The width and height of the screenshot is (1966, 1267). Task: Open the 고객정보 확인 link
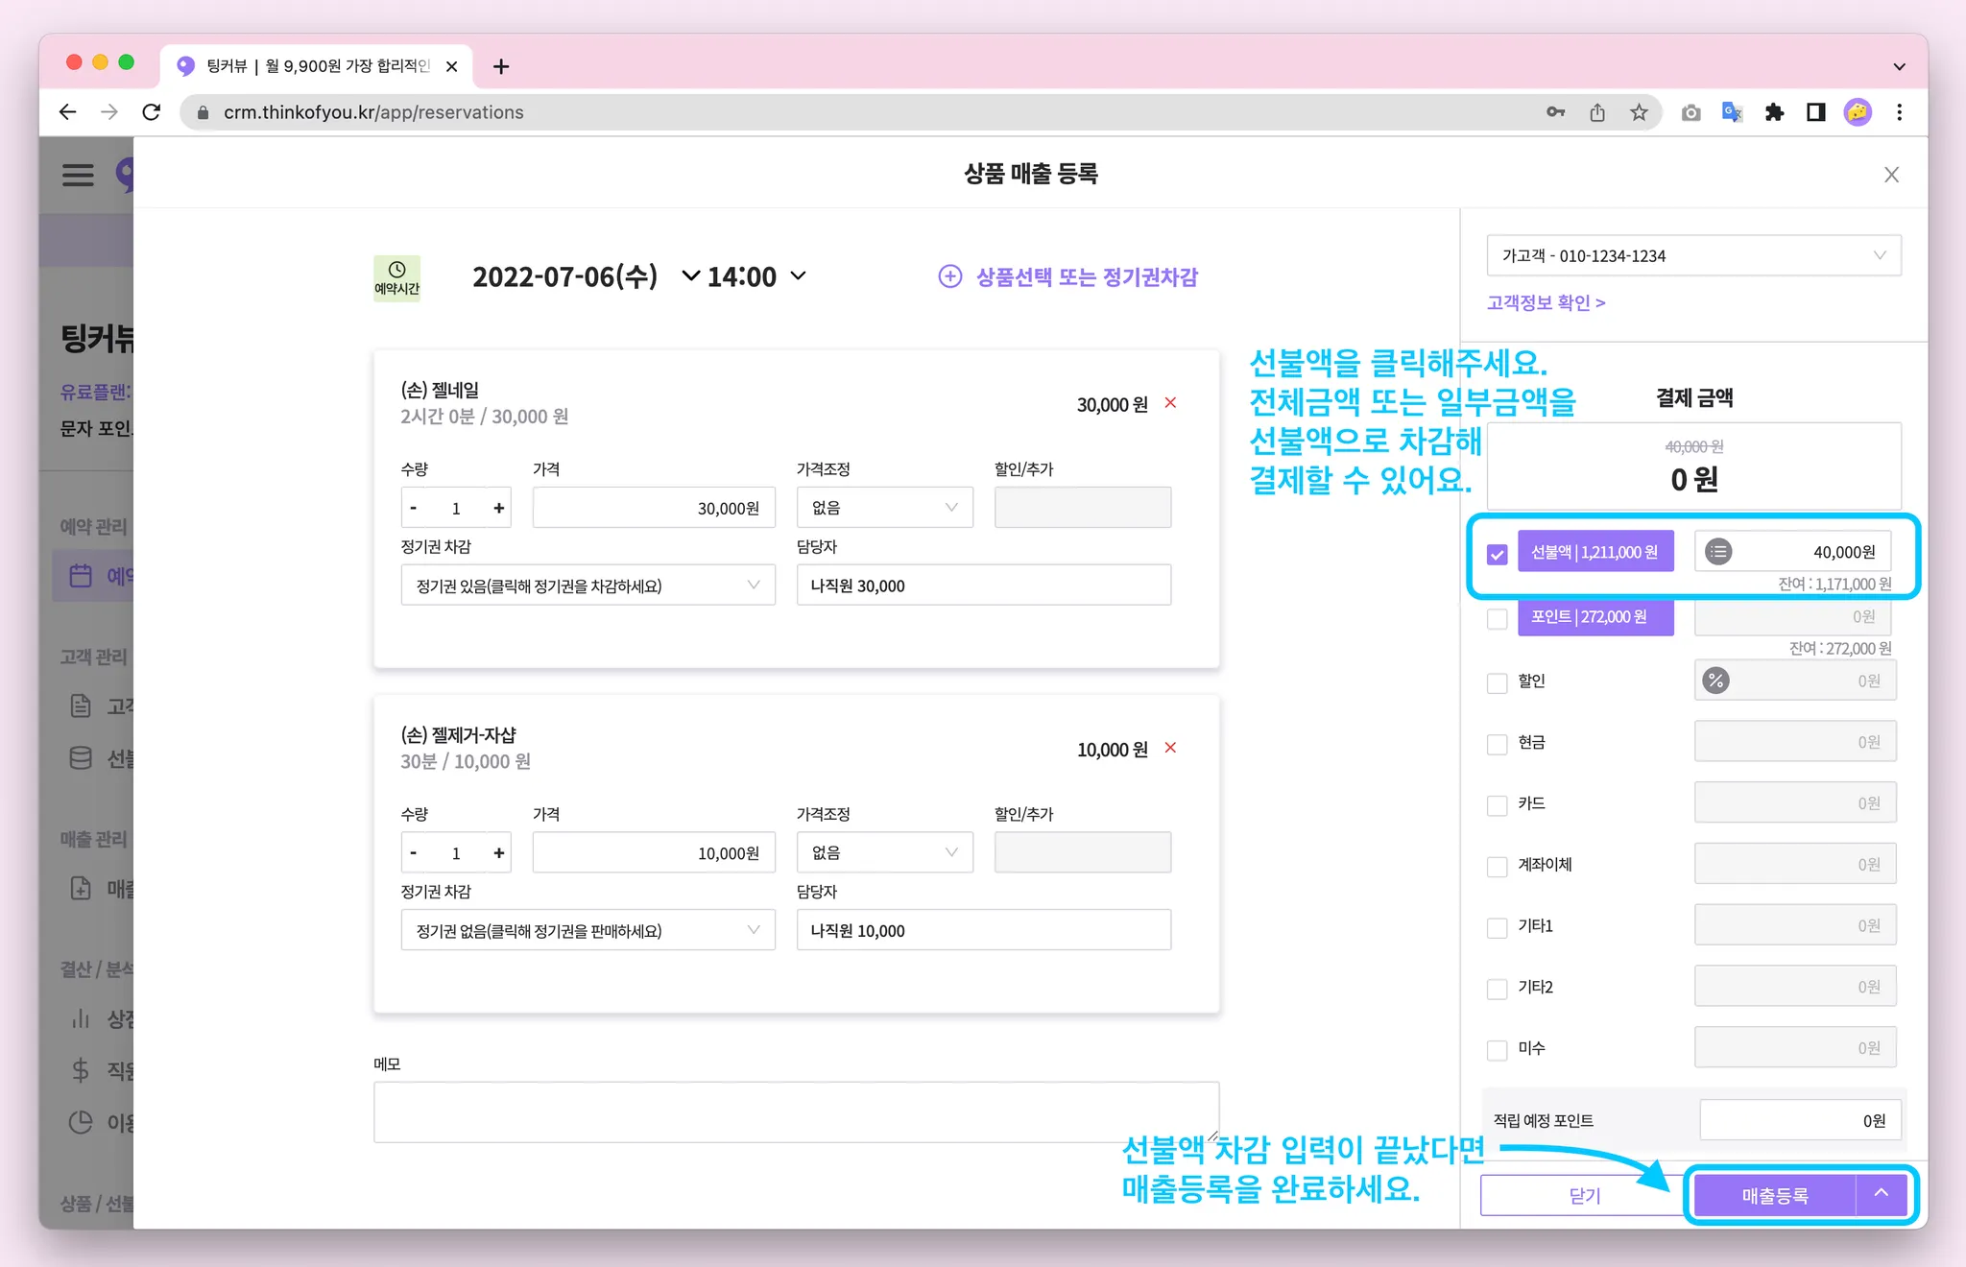coord(1546,302)
